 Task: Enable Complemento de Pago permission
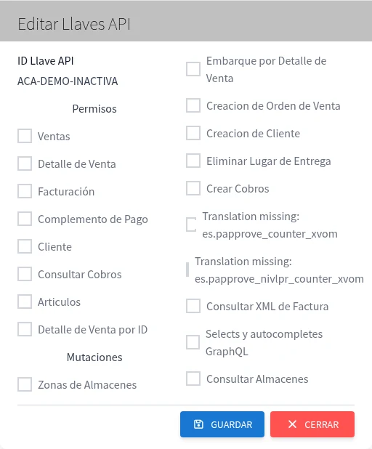(25, 219)
